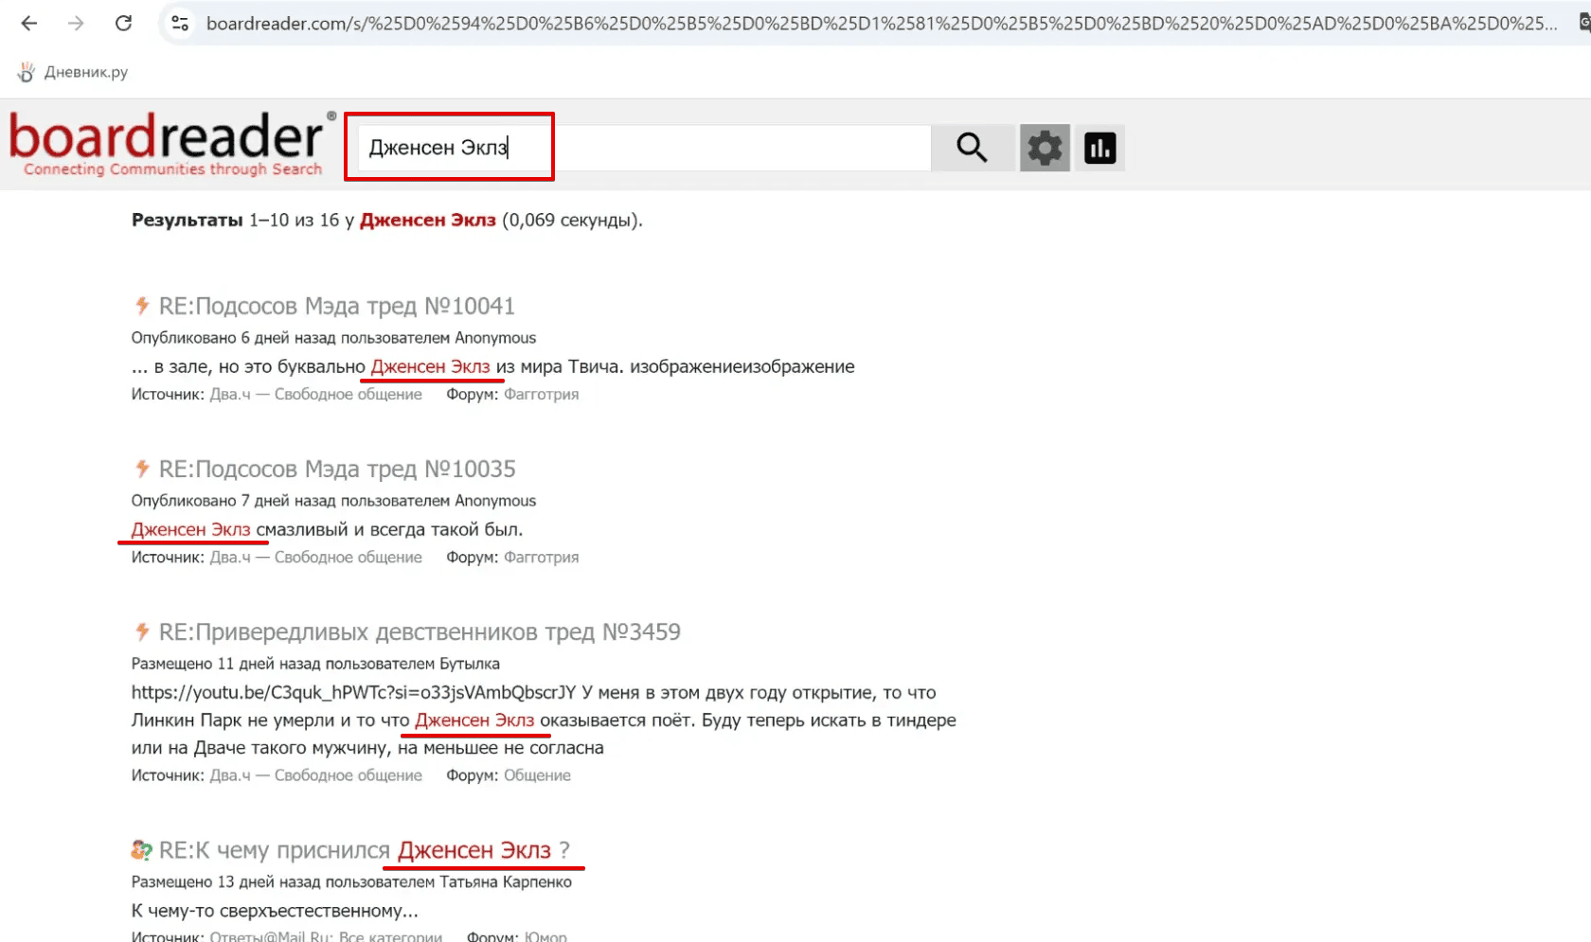1591x942 pixels.
Task: Click the question icon beside К чему приснился
Action: pos(142,850)
